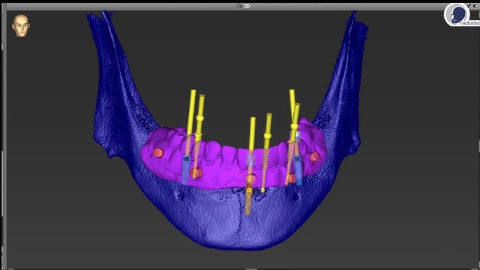
Task: Select the left blue implant under the guide
Action: coord(186,169)
